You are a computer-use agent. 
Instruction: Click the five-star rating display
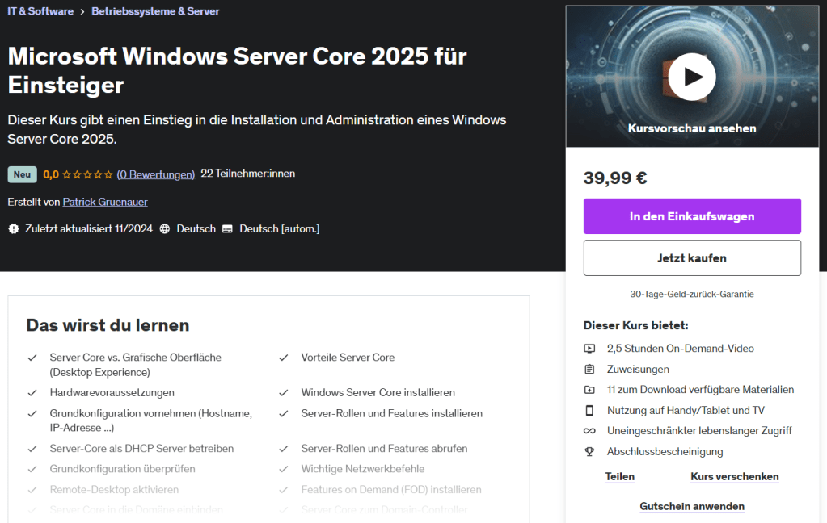pos(87,174)
